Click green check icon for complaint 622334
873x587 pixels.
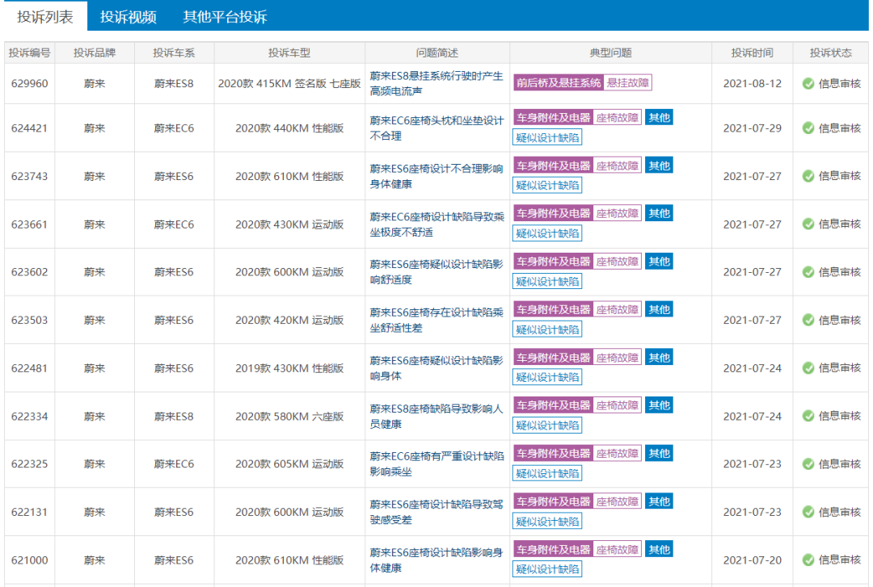[x=808, y=416]
